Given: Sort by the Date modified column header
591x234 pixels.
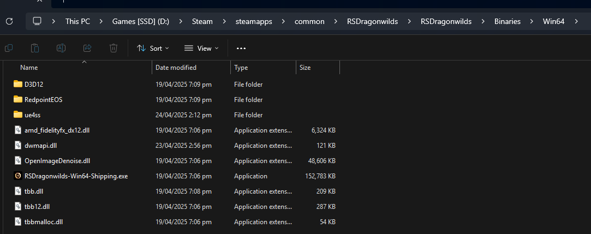Looking at the screenshot, I should click(176, 68).
